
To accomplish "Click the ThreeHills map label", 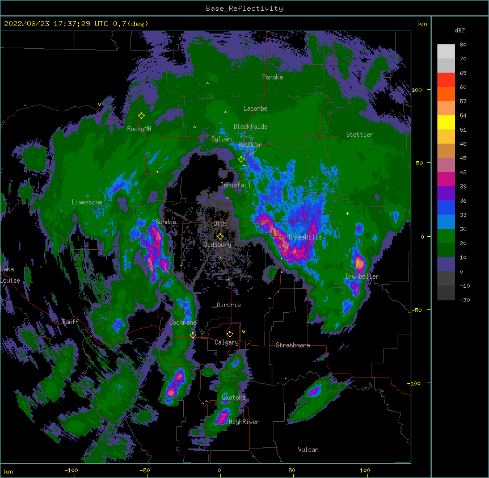I will tap(305, 237).
